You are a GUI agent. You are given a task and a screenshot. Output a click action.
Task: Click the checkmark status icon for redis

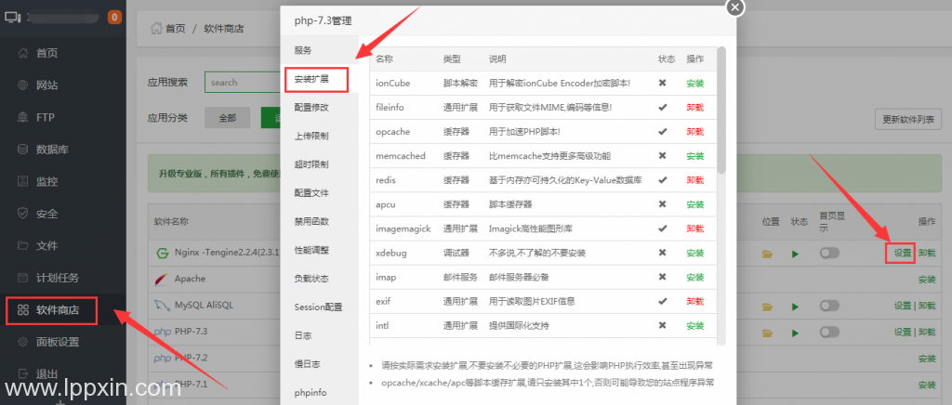click(662, 180)
